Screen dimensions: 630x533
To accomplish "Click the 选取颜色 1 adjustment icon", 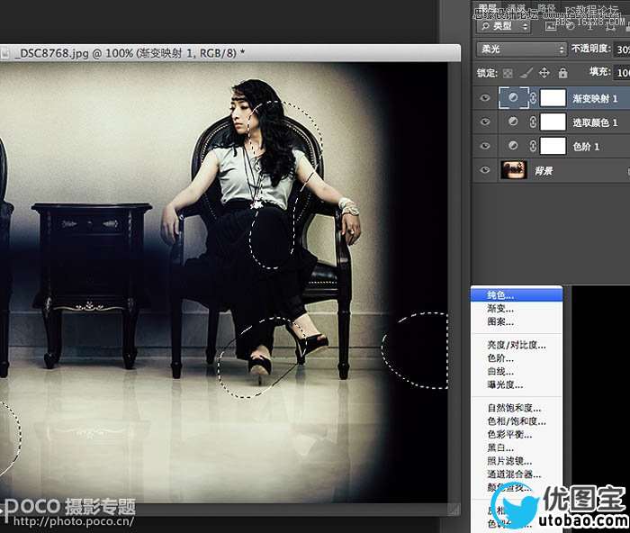I will point(514,122).
